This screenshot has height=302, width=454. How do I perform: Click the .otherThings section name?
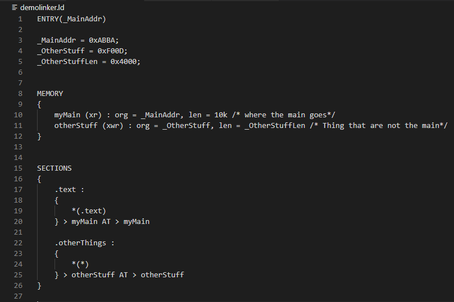[x=80, y=243]
